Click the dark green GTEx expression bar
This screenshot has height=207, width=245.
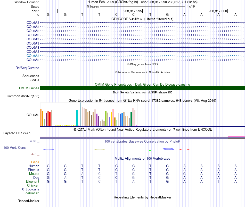pos(131,119)
